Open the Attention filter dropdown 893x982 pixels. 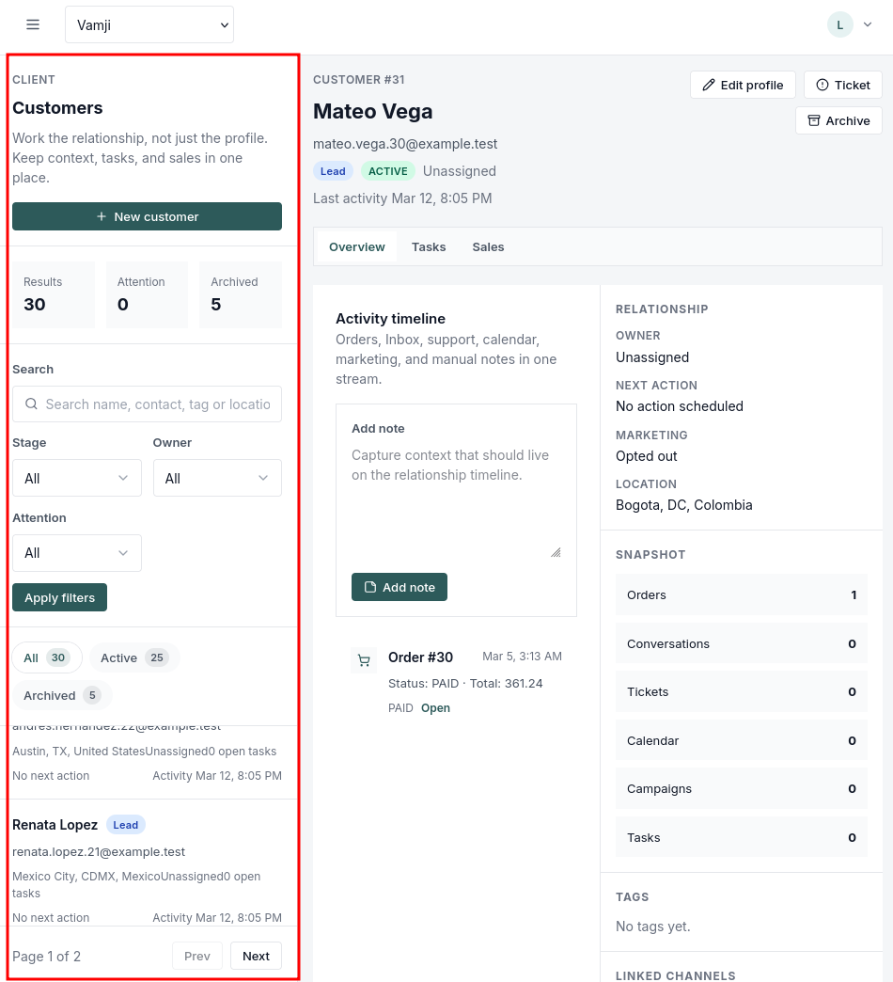[76, 553]
